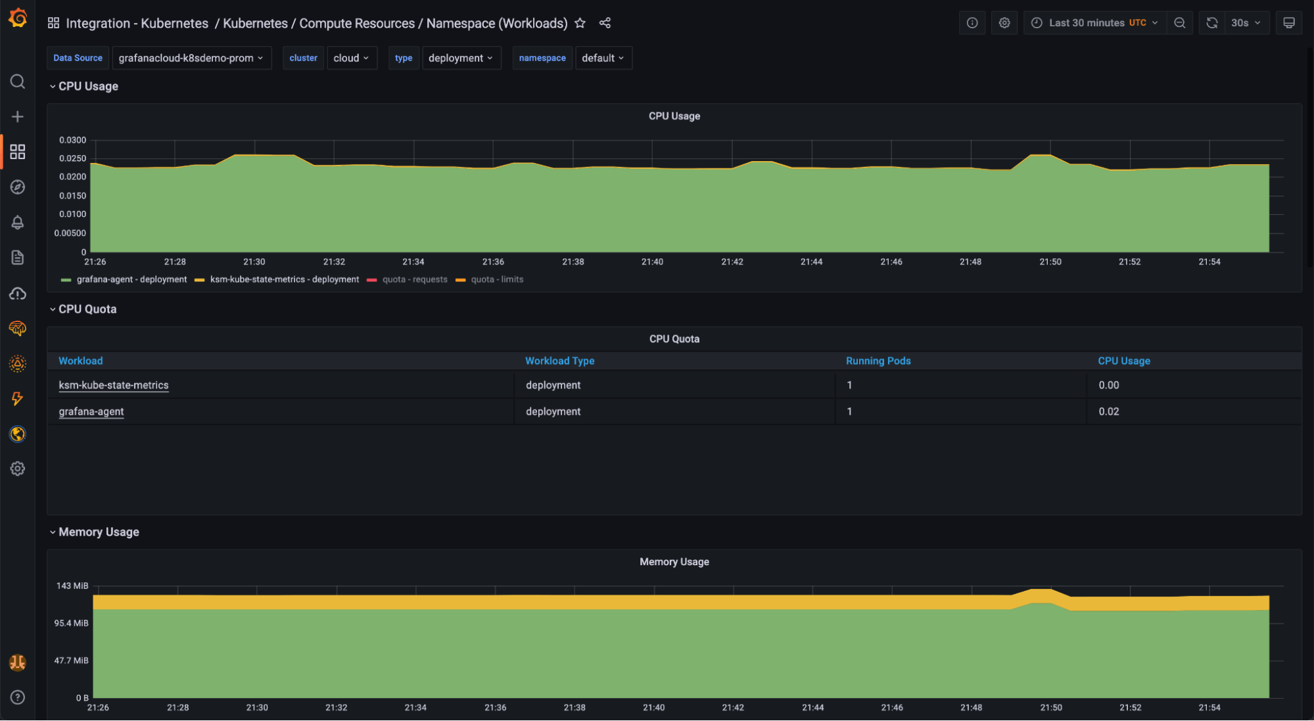Open the ksm-kube-state-metrics workload link
Image resolution: width=1314 pixels, height=721 pixels.
coord(114,385)
